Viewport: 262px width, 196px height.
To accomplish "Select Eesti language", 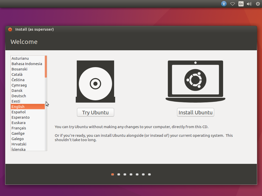I will click(x=28, y=101).
